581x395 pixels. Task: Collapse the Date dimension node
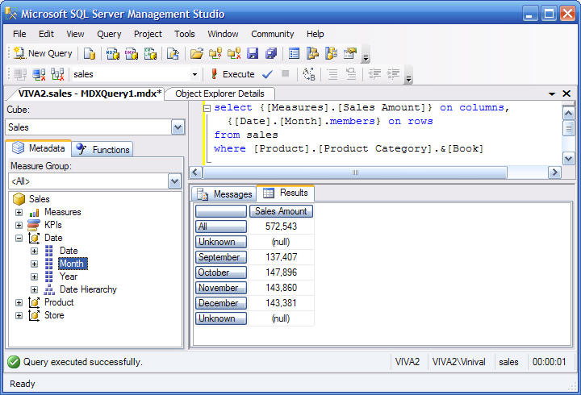coord(19,238)
